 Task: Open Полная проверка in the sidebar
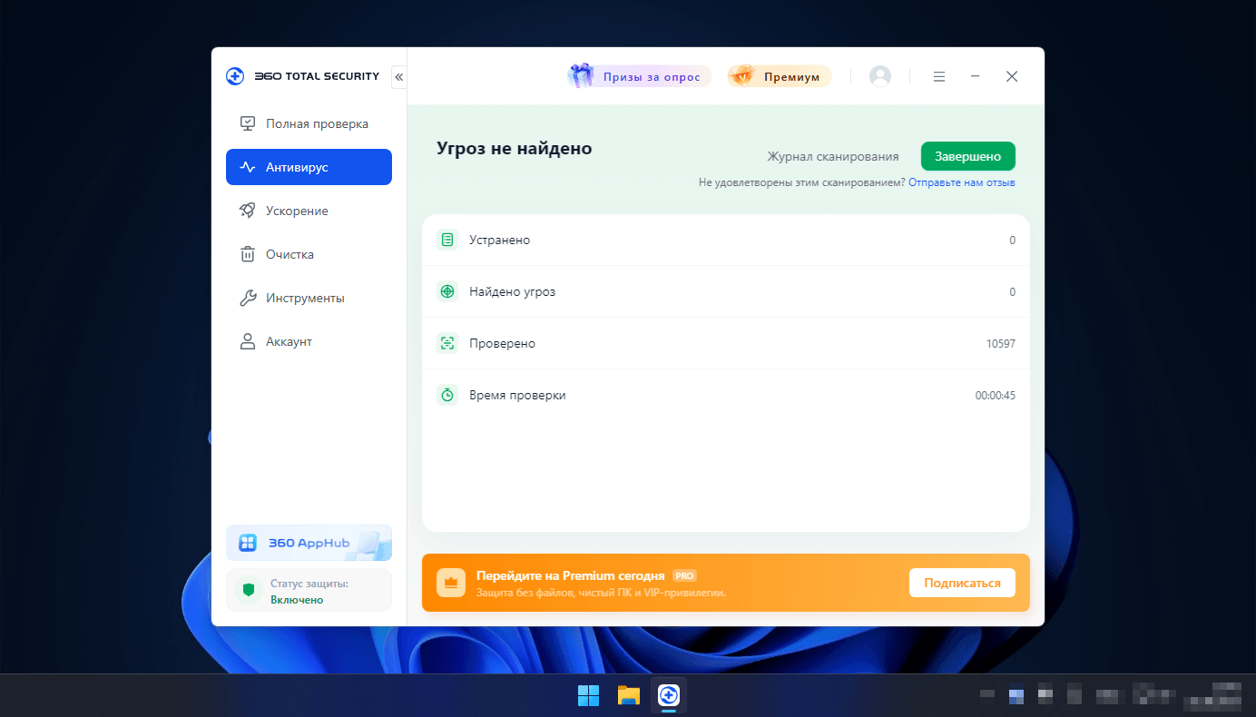click(309, 123)
